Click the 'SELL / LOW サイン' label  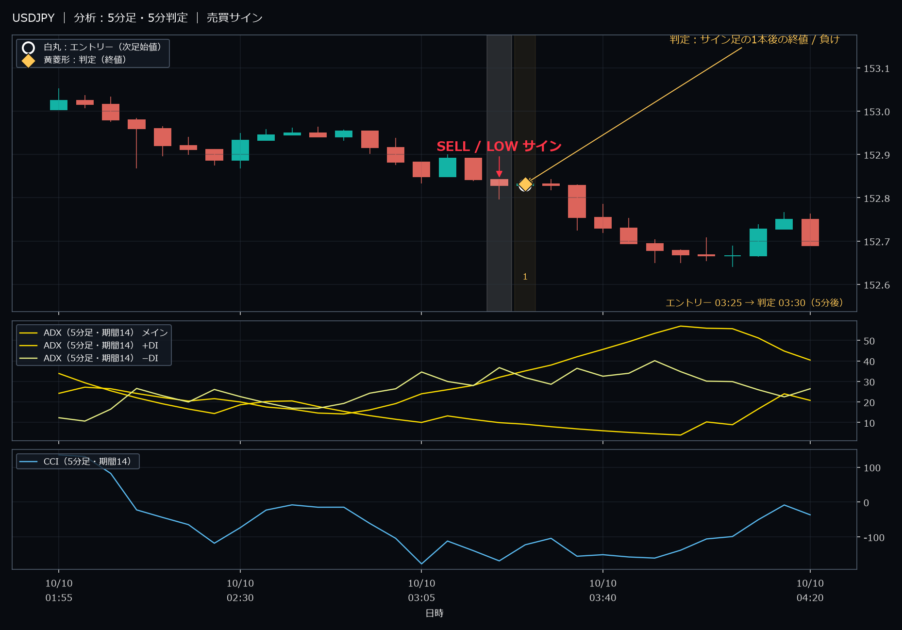pyautogui.click(x=499, y=146)
